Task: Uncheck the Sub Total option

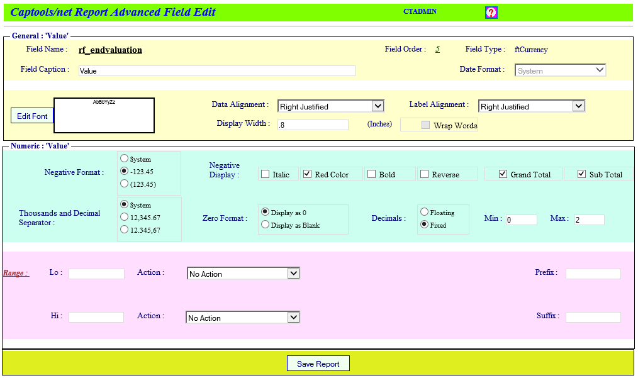Action: coord(581,174)
